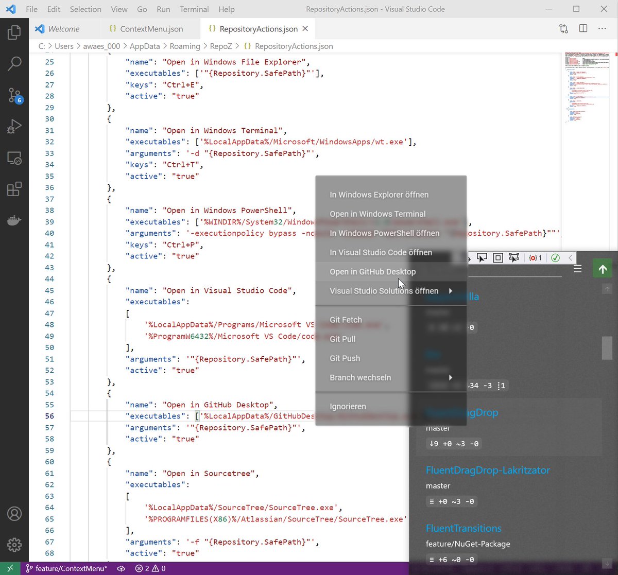This screenshot has height=575, width=618.
Task: Click the RepoZ scrollbar up arrow
Action: click(607, 289)
